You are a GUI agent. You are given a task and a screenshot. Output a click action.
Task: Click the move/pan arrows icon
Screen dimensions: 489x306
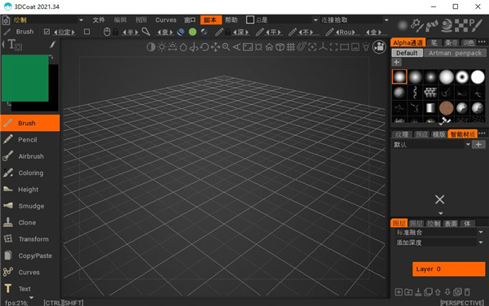point(215,47)
